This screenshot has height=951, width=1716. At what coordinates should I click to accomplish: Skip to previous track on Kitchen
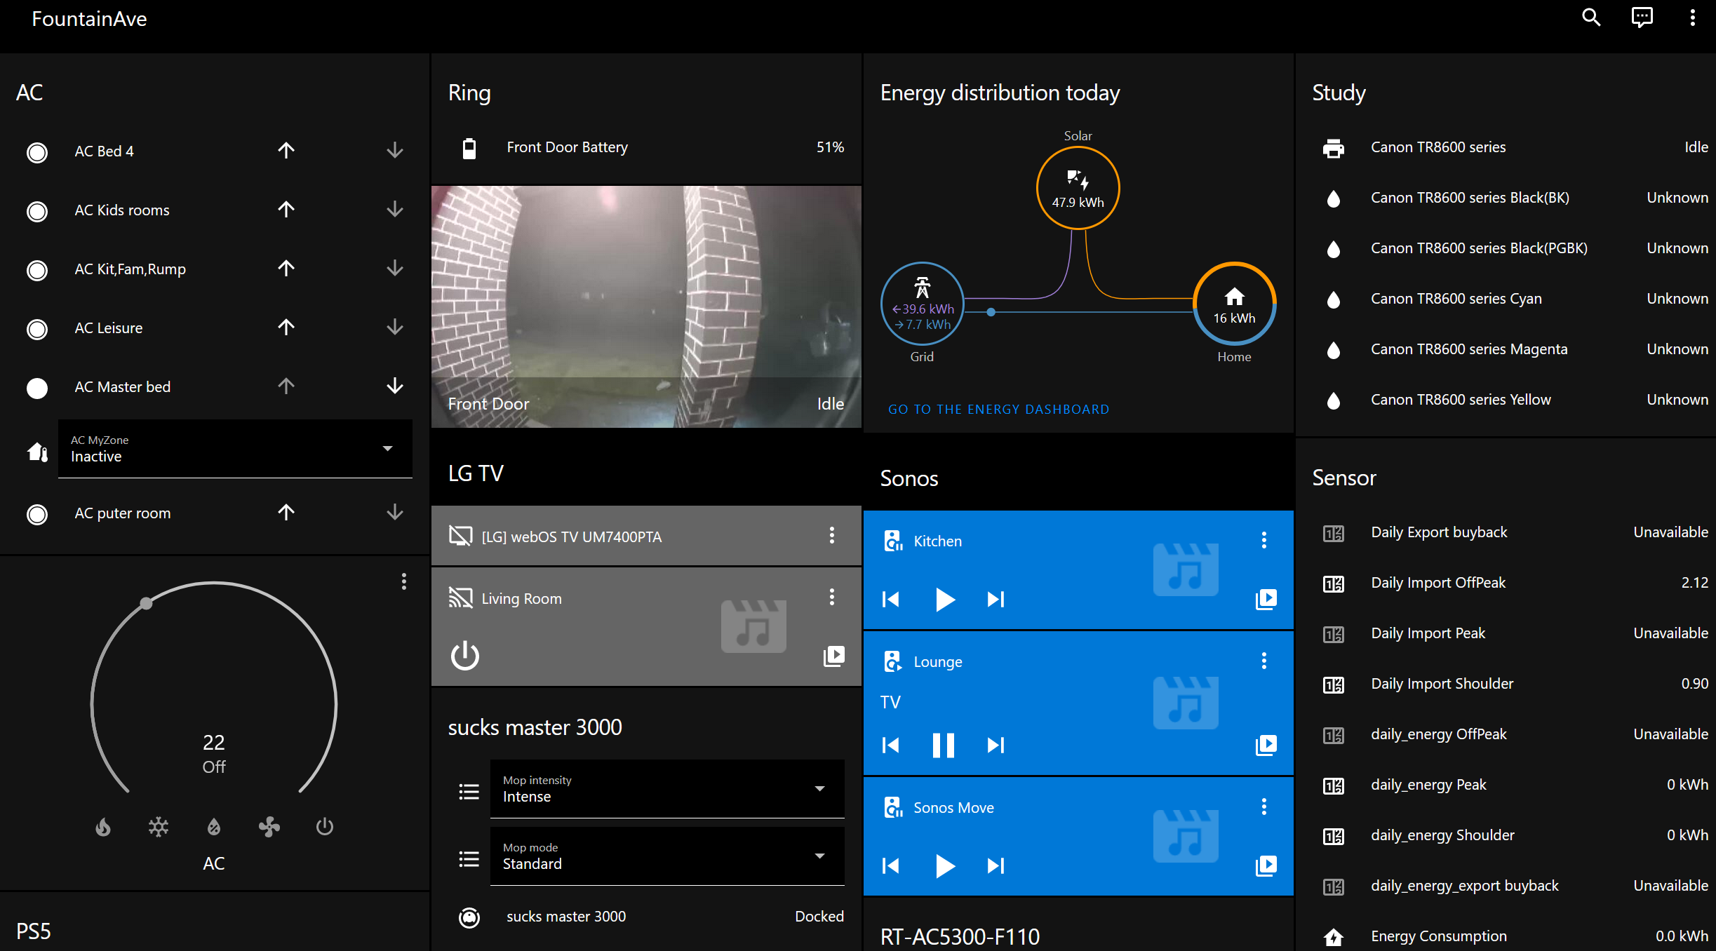point(891,600)
